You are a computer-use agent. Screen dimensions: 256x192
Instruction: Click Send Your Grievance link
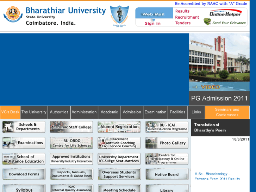point(229,23)
